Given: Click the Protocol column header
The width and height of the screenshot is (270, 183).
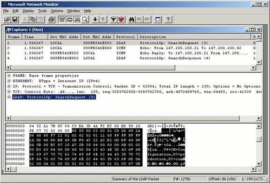Looking at the screenshot, I should (x=126, y=37).
